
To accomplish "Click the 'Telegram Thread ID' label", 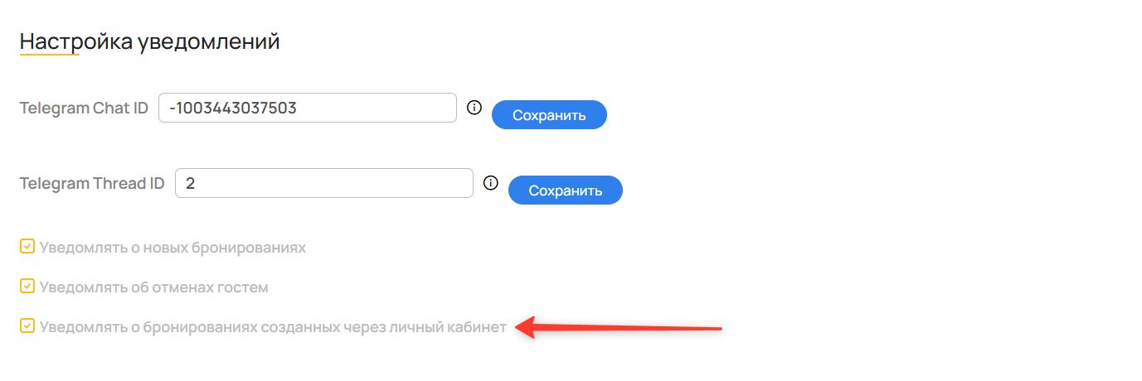I will (x=92, y=184).
